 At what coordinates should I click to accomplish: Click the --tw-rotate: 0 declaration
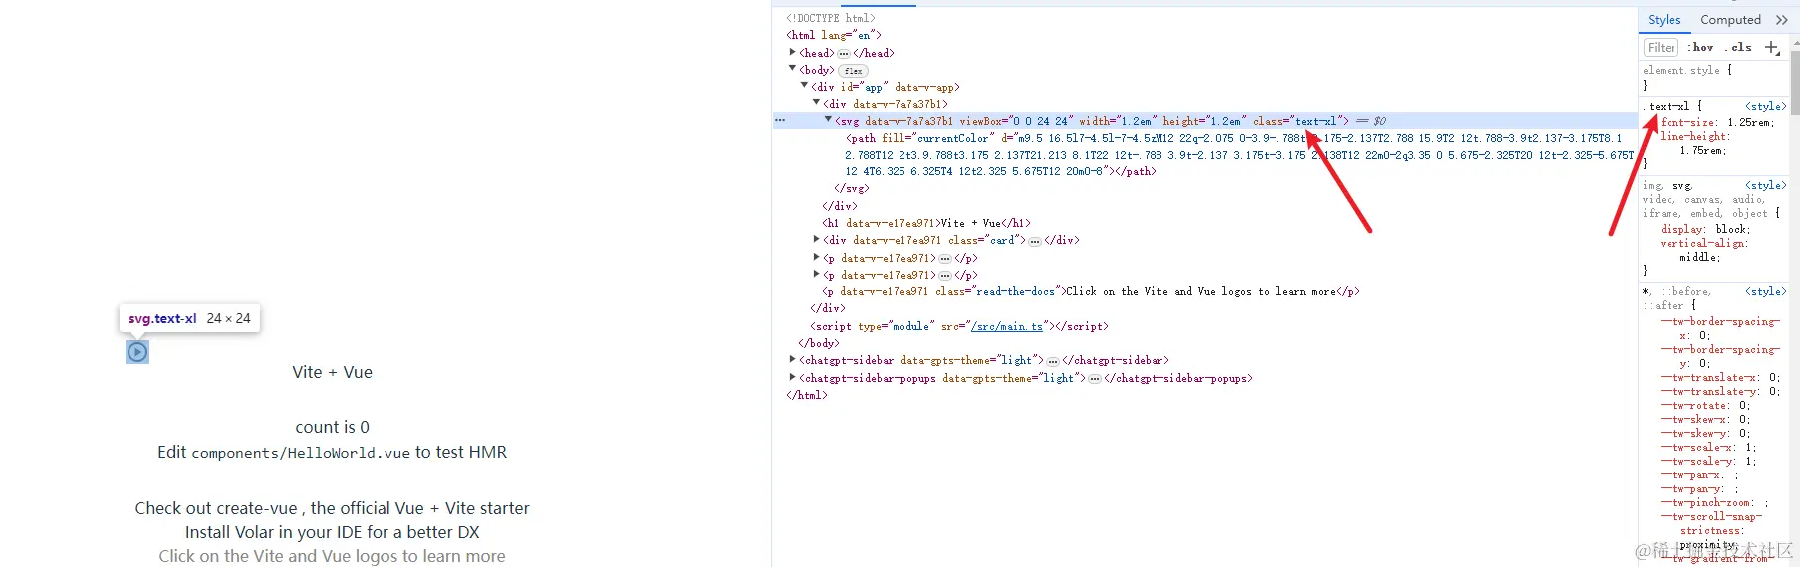click(1704, 405)
